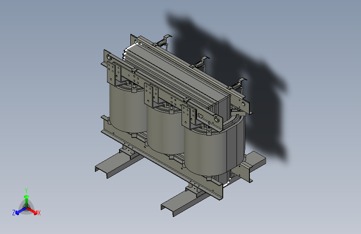Select the left transformer coil

point(128,108)
